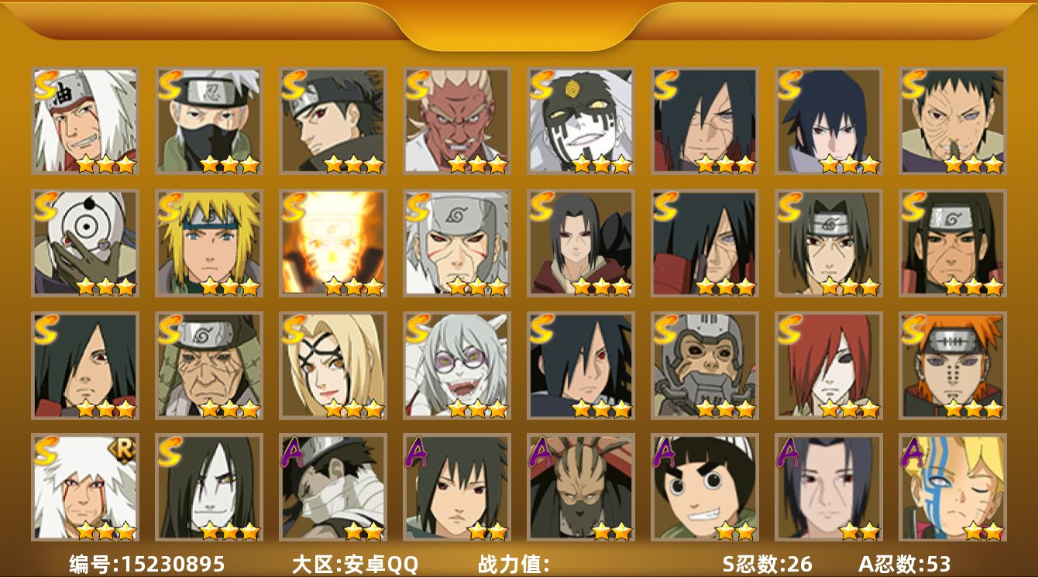
Task: Select blond Minato with blue headband
Action: (x=209, y=243)
